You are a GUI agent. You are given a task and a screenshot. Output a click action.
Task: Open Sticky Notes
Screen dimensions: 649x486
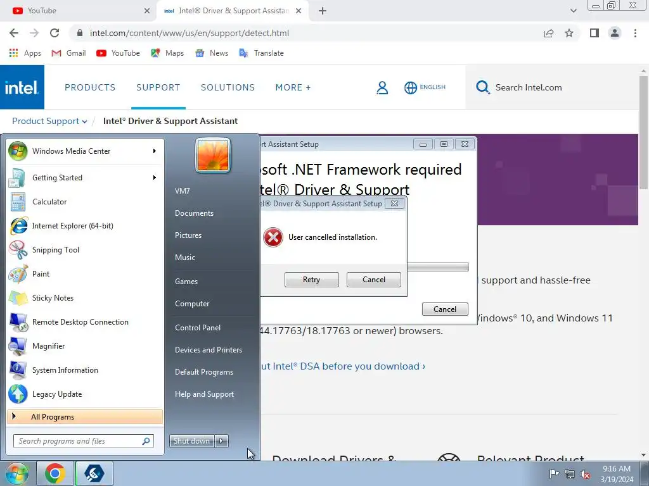[85, 298]
